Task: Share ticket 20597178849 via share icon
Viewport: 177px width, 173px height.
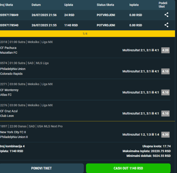Action: (x=166, y=15)
